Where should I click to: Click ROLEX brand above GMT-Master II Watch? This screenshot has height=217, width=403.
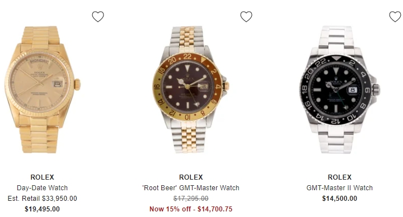click(340, 177)
